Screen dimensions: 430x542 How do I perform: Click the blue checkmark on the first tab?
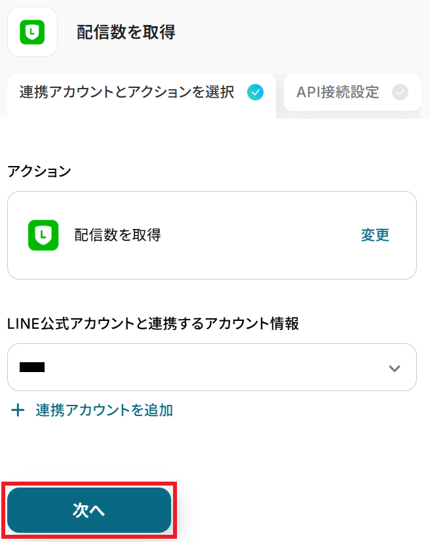255,93
